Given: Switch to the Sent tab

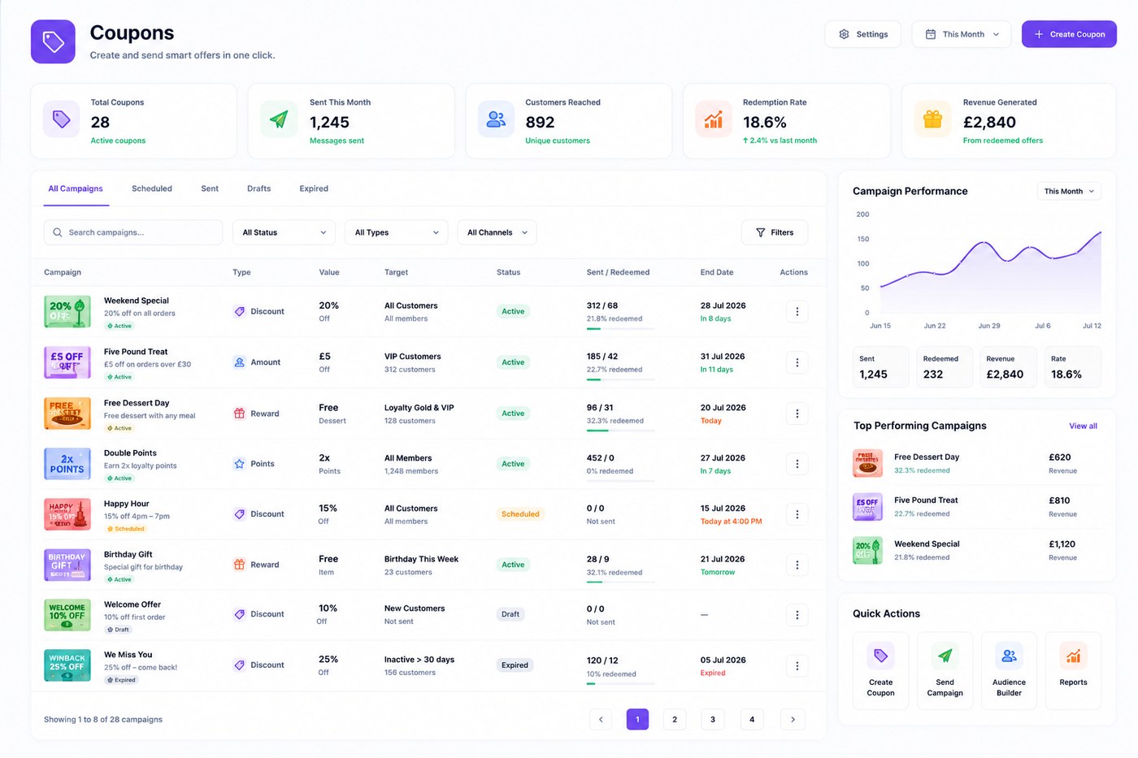Looking at the screenshot, I should pos(210,188).
